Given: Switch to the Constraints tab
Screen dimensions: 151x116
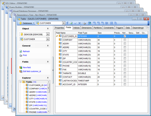Looking at the screenshot, I should pos(109,28).
